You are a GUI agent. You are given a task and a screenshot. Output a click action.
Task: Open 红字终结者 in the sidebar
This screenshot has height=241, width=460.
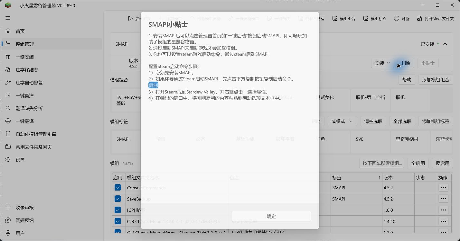pos(52,70)
